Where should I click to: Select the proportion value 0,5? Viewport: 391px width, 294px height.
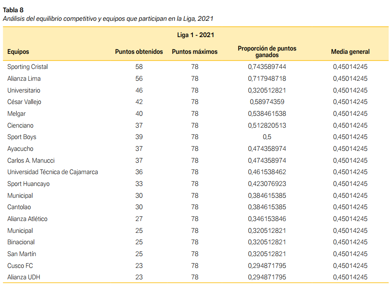(267, 137)
